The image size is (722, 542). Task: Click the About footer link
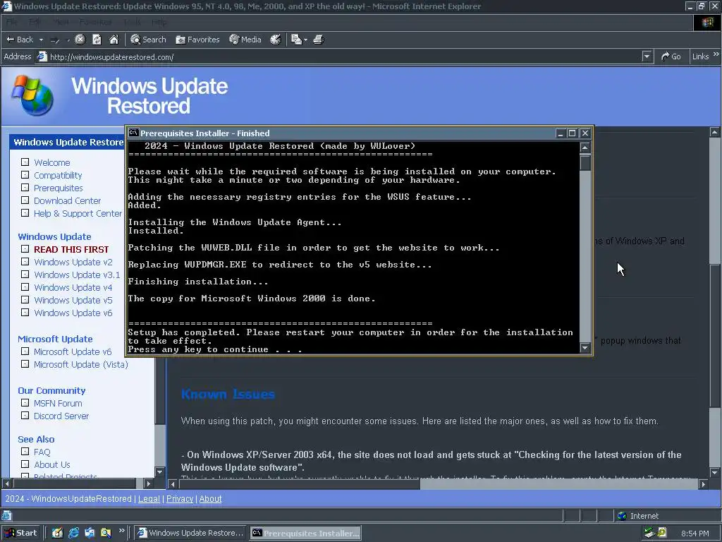(x=210, y=499)
